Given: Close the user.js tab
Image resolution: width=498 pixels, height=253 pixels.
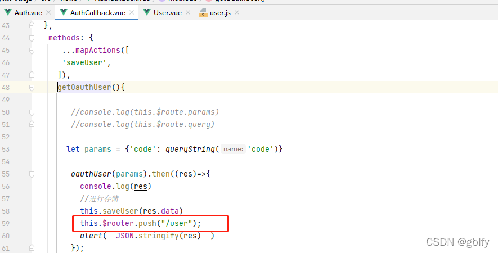Looking at the screenshot, I should click(236, 13).
